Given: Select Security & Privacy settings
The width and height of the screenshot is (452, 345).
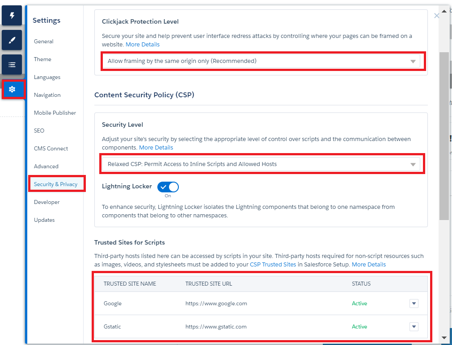Looking at the screenshot, I should [55, 184].
